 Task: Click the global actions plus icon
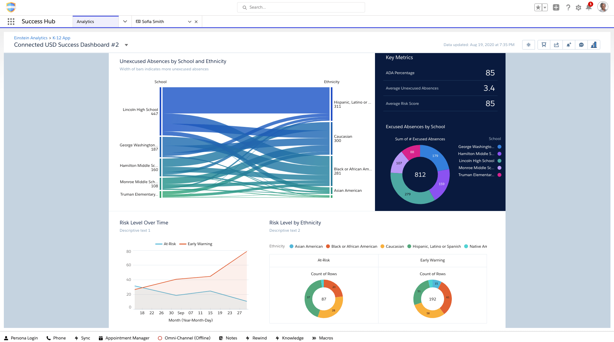pyautogui.click(x=556, y=7)
